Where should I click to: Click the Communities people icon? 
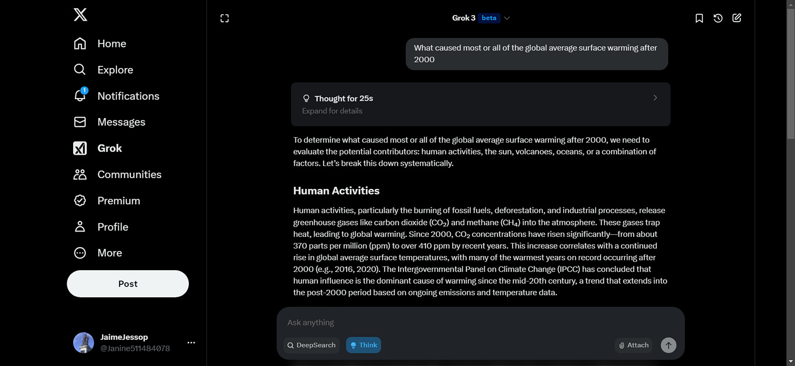tap(80, 174)
